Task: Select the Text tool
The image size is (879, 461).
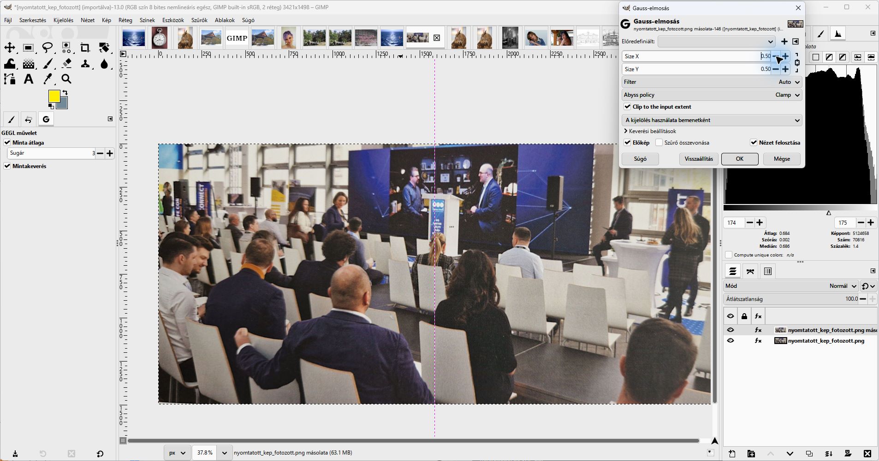Action: 29,79
